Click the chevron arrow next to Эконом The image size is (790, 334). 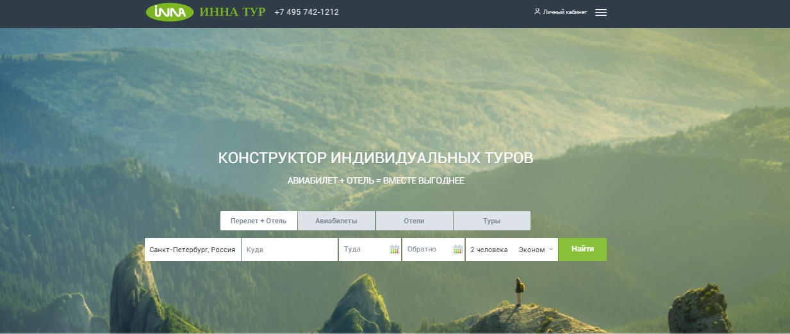(x=550, y=250)
